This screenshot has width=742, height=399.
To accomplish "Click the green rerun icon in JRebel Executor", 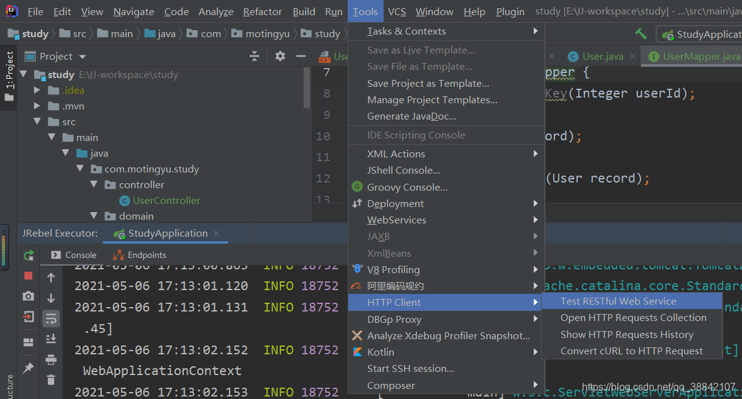I will (x=28, y=256).
